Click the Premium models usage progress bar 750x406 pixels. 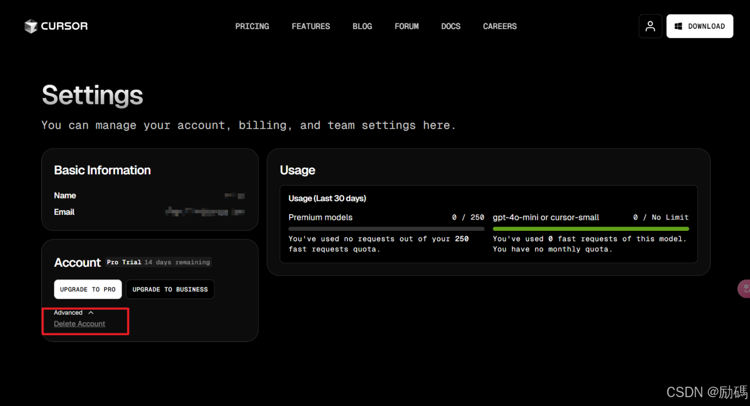pos(386,228)
